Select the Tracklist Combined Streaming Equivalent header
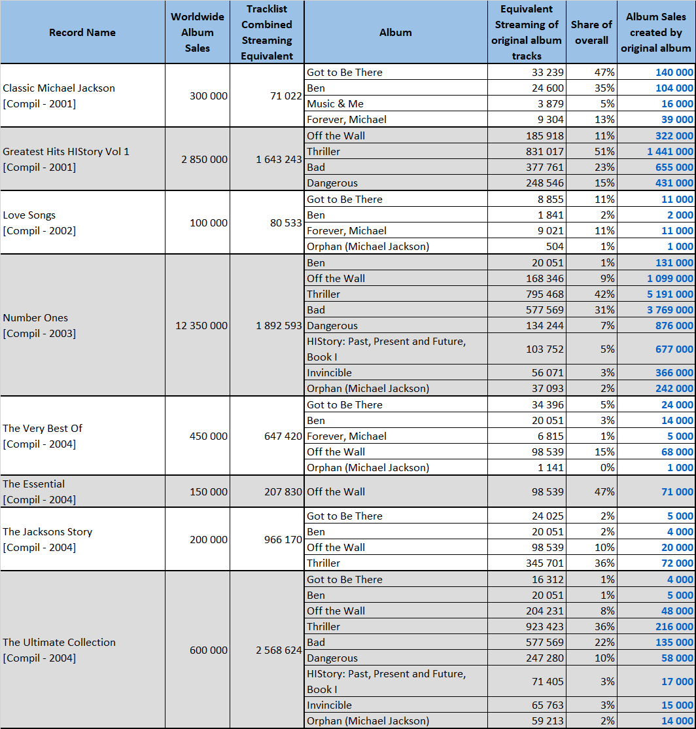 (x=267, y=32)
